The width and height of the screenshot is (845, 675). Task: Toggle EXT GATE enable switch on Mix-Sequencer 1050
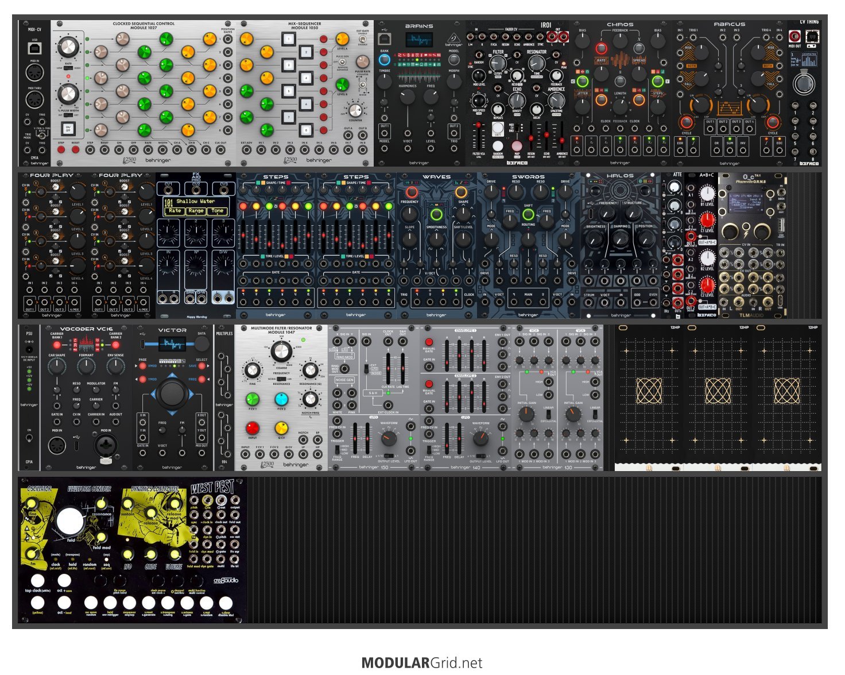[x=363, y=39]
